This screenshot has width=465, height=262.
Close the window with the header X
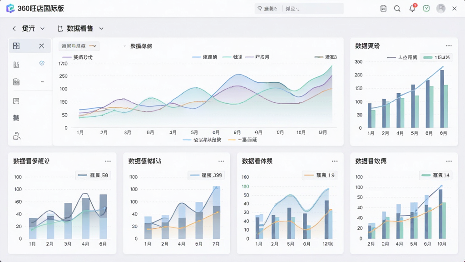coord(454,9)
